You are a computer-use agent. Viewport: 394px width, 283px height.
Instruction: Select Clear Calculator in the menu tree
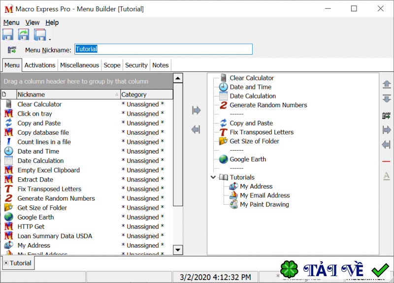252,78
